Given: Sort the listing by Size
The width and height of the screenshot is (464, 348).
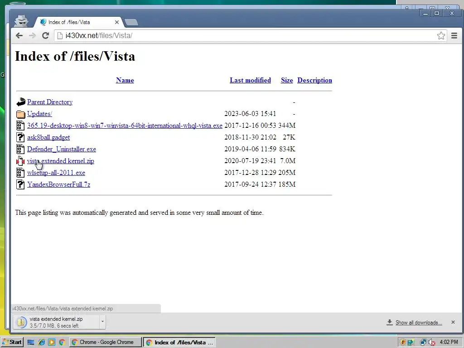Looking at the screenshot, I should [287, 80].
